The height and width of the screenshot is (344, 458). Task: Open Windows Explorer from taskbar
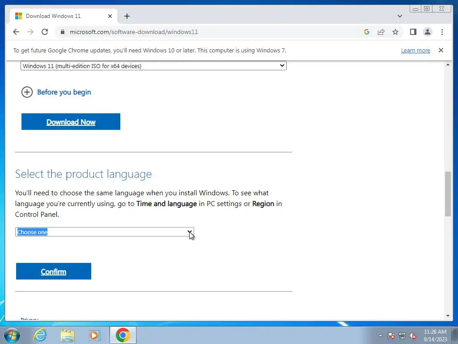pyautogui.click(x=68, y=335)
